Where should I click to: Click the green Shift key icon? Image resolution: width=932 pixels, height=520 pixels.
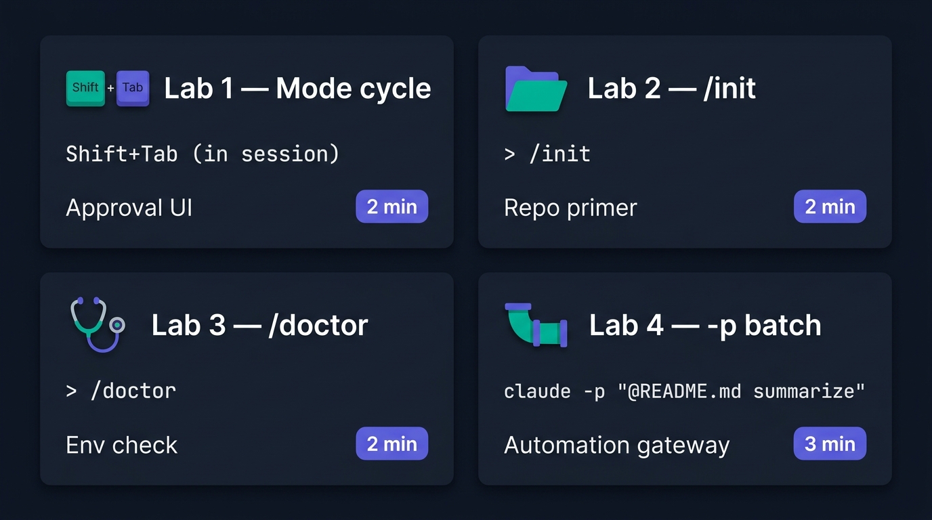pyautogui.click(x=85, y=88)
